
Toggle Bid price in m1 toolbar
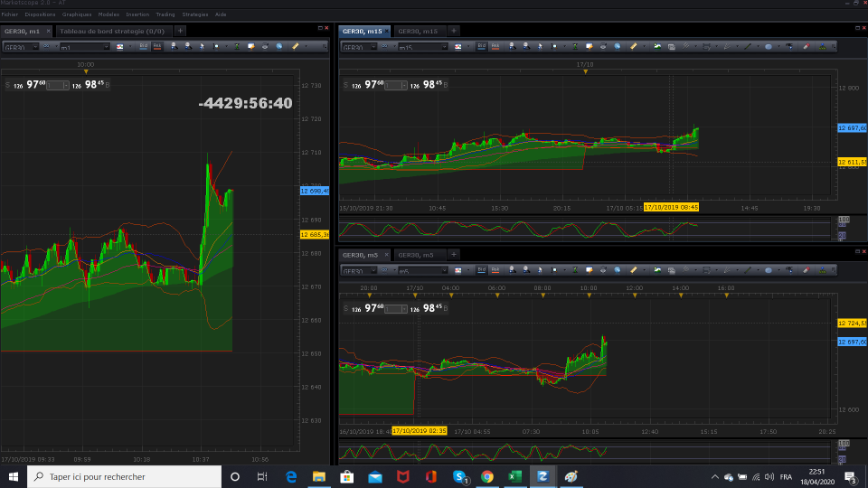pos(144,46)
